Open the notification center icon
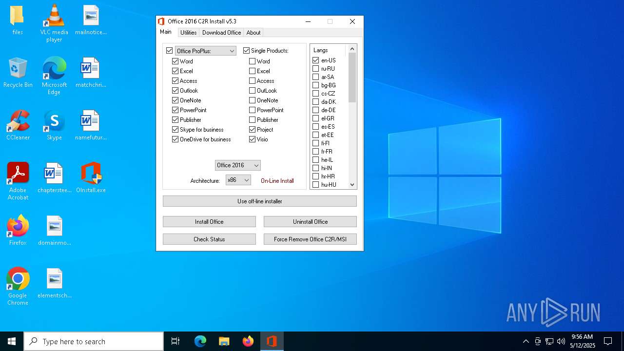 (608, 341)
